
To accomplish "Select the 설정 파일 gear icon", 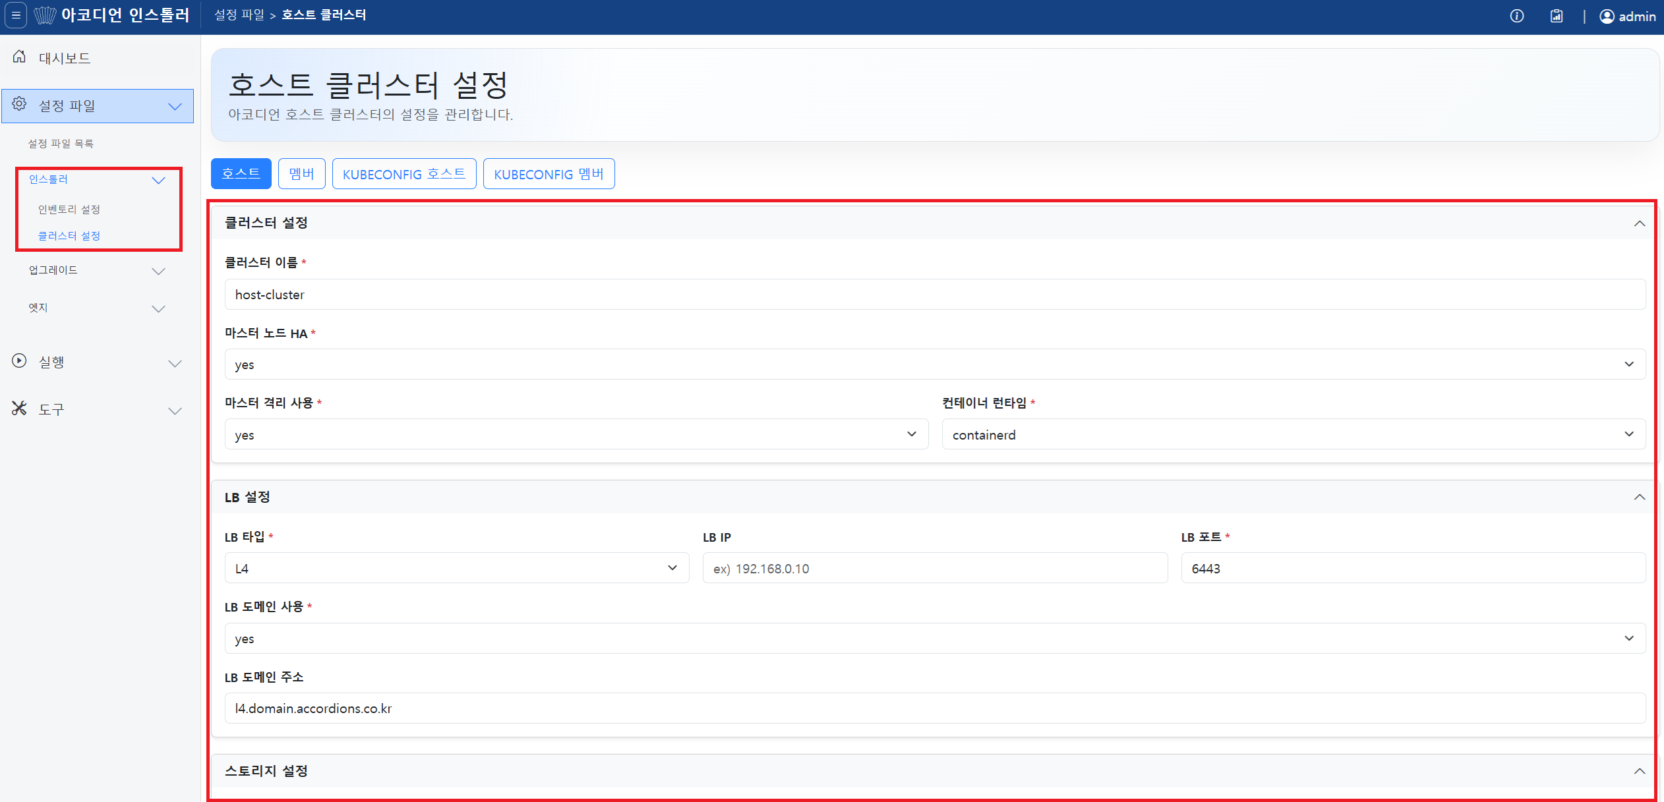I will point(19,105).
